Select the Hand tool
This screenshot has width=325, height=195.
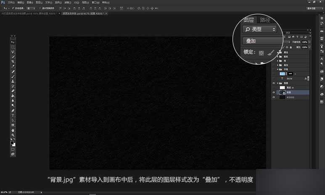click(13, 130)
